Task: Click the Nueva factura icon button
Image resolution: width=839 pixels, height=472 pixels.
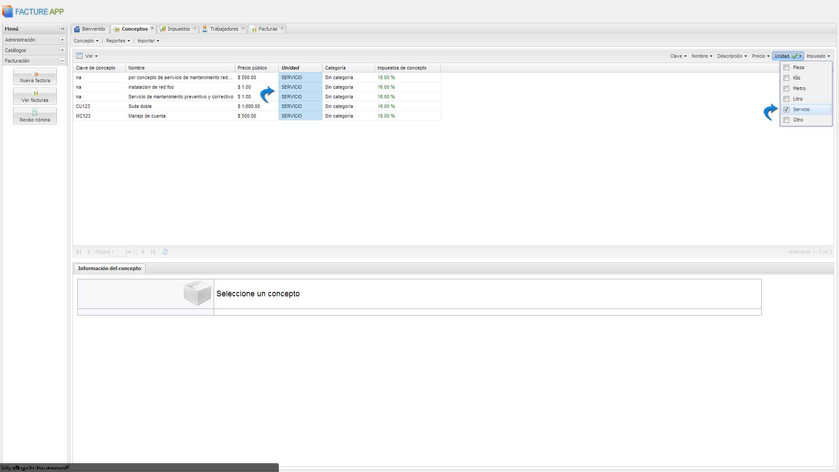Action: coord(35,77)
